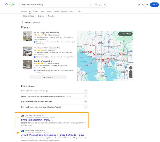This screenshot has width=160, height=142.
Task: Click the Green Home Remodeling map pin
Action: (90, 52)
